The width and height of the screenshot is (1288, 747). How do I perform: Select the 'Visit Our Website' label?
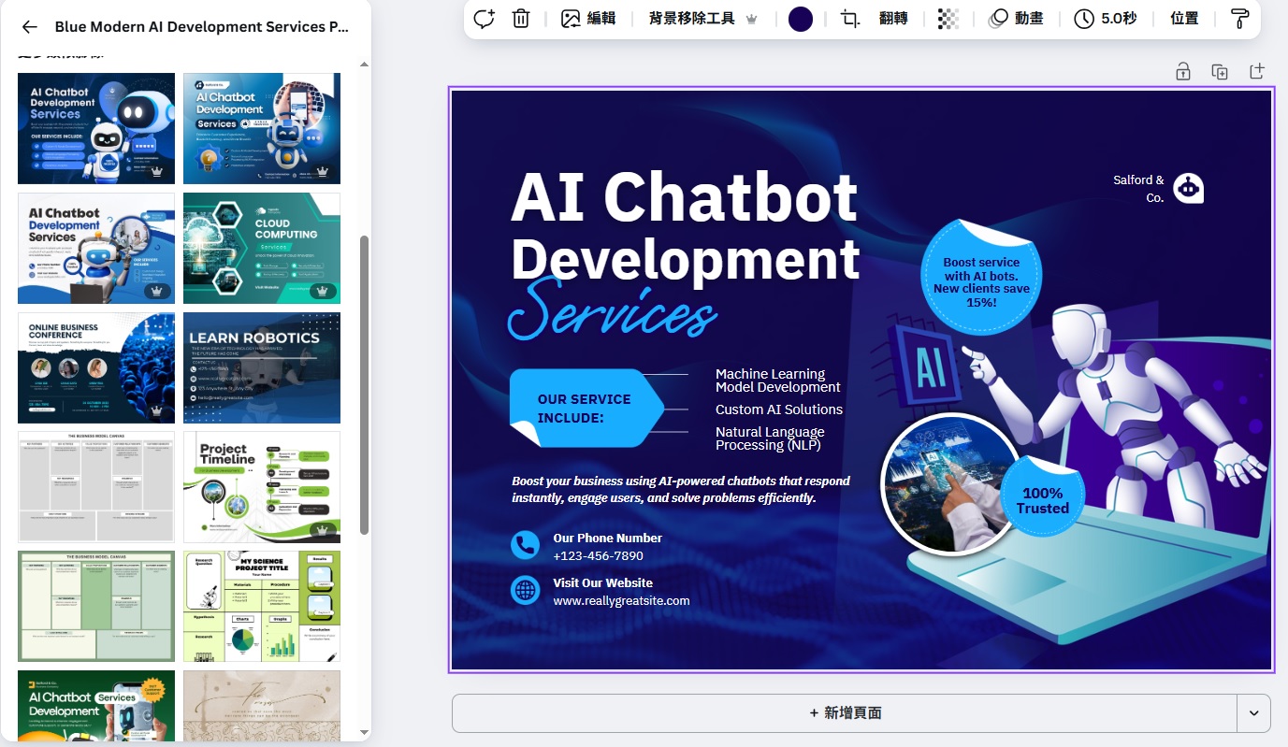[x=602, y=582]
